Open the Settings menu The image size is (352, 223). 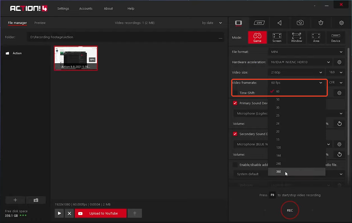(63, 8)
